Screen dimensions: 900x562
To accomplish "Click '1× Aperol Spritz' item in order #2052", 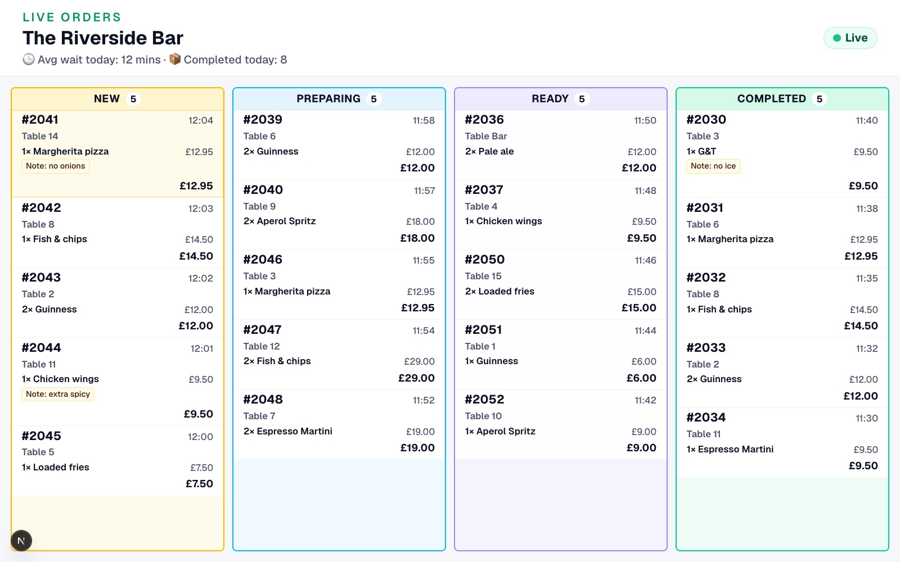I will (x=500, y=431).
